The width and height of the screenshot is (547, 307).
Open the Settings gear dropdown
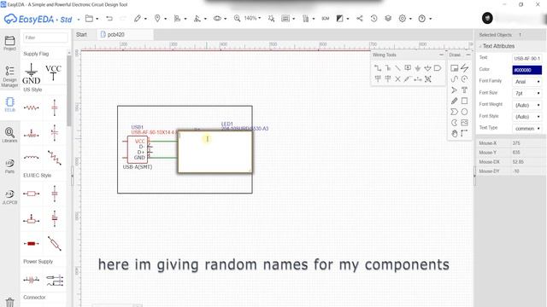click(x=405, y=19)
